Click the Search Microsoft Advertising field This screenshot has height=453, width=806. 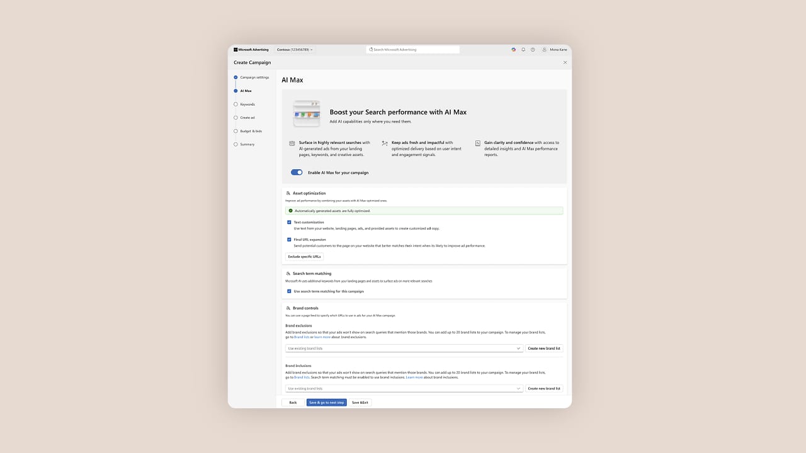(413, 50)
